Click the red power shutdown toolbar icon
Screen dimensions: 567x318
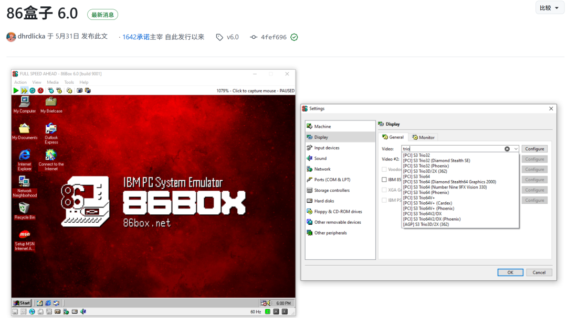point(40,91)
